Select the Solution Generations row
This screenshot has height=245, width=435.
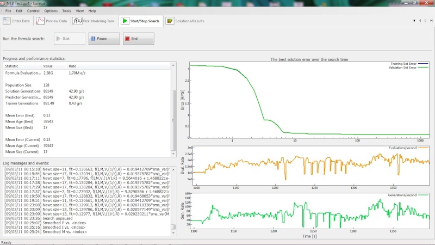pos(87,91)
